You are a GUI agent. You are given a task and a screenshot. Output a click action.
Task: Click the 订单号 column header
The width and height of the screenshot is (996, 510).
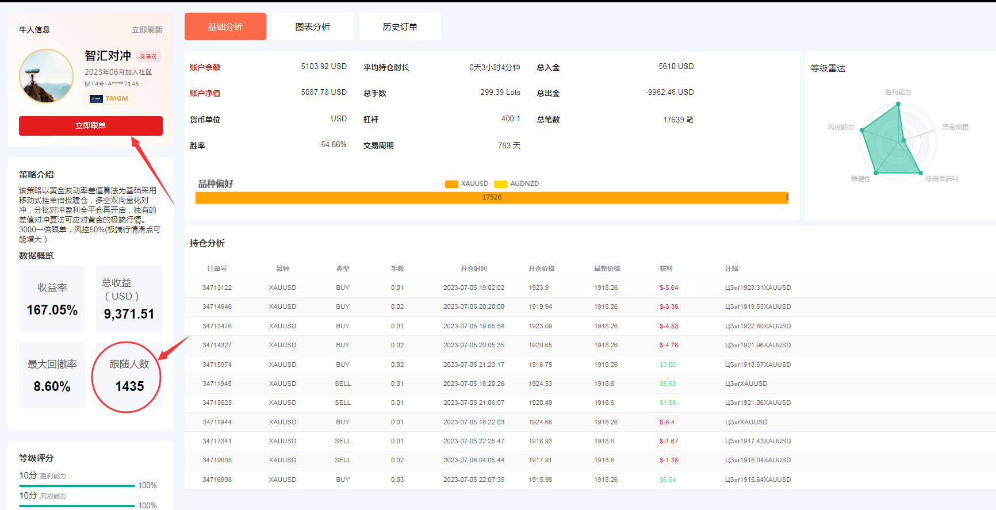(x=217, y=269)
